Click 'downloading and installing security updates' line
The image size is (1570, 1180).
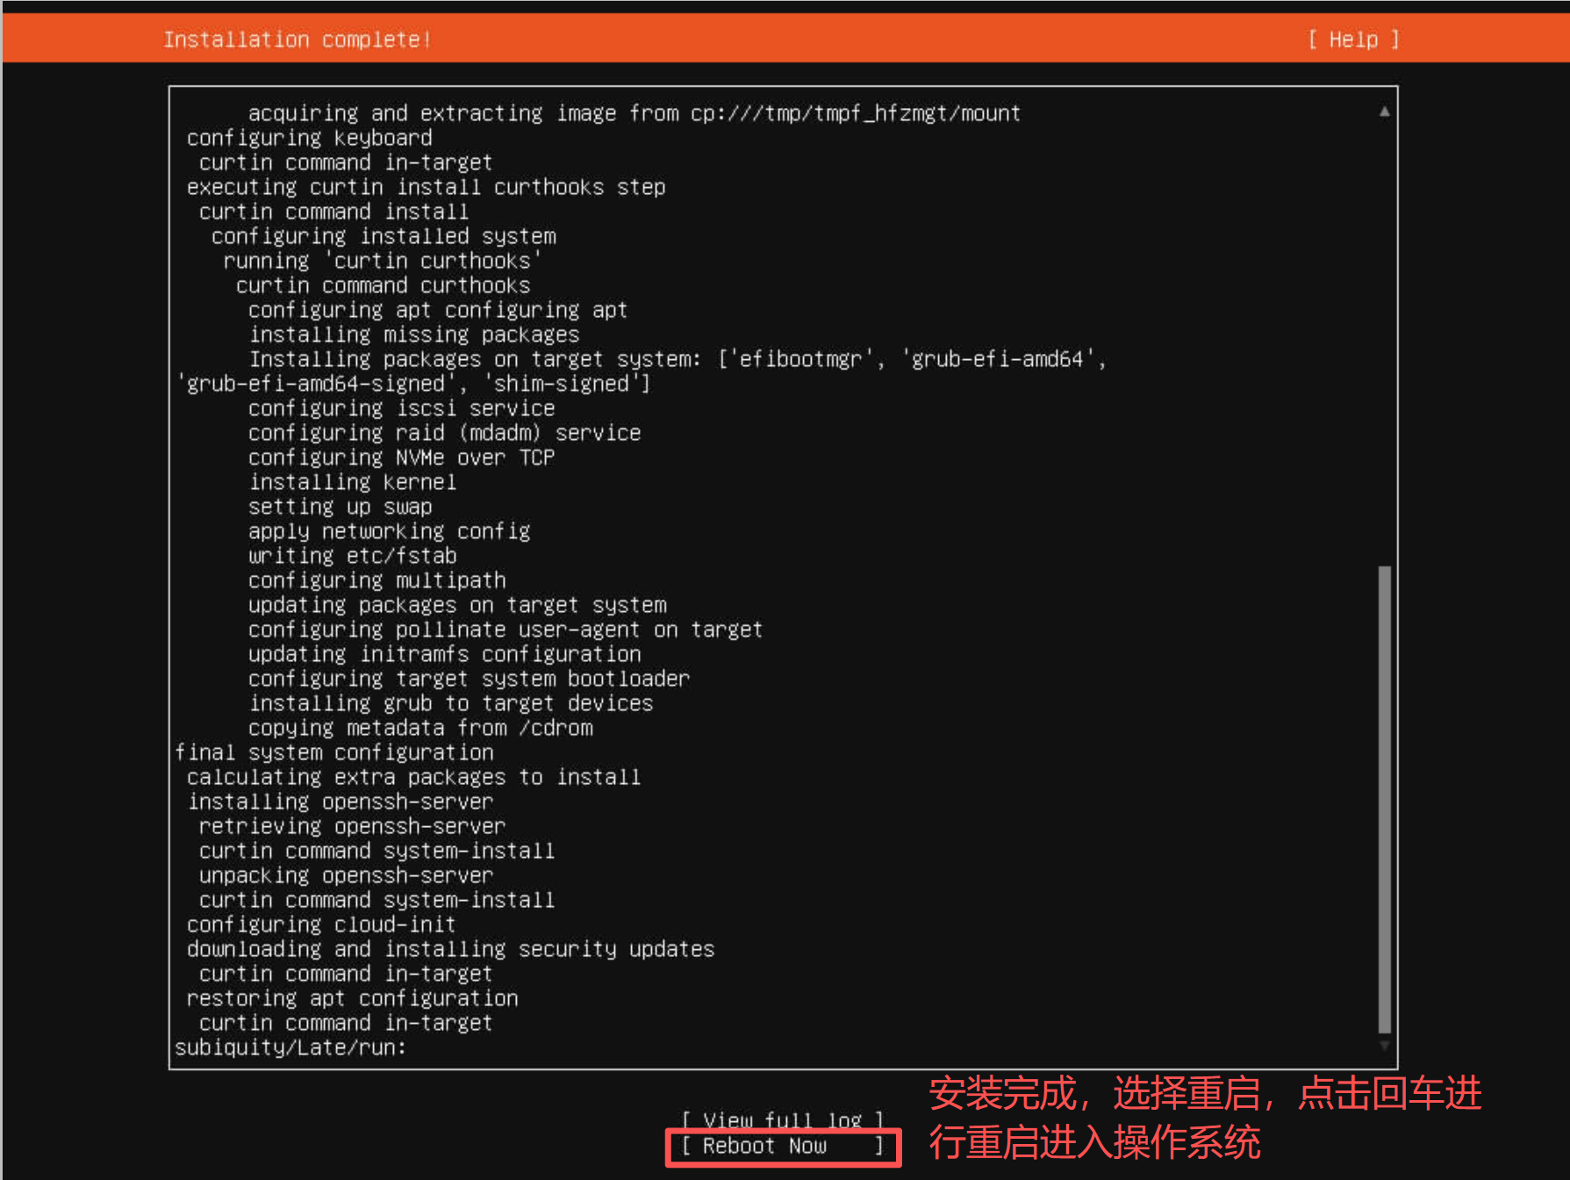pyautogui.click(x=450, y=949)
